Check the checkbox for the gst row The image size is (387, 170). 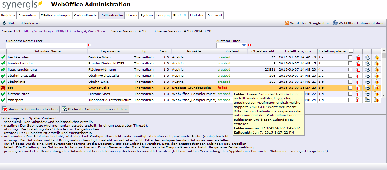pos(350,88)
